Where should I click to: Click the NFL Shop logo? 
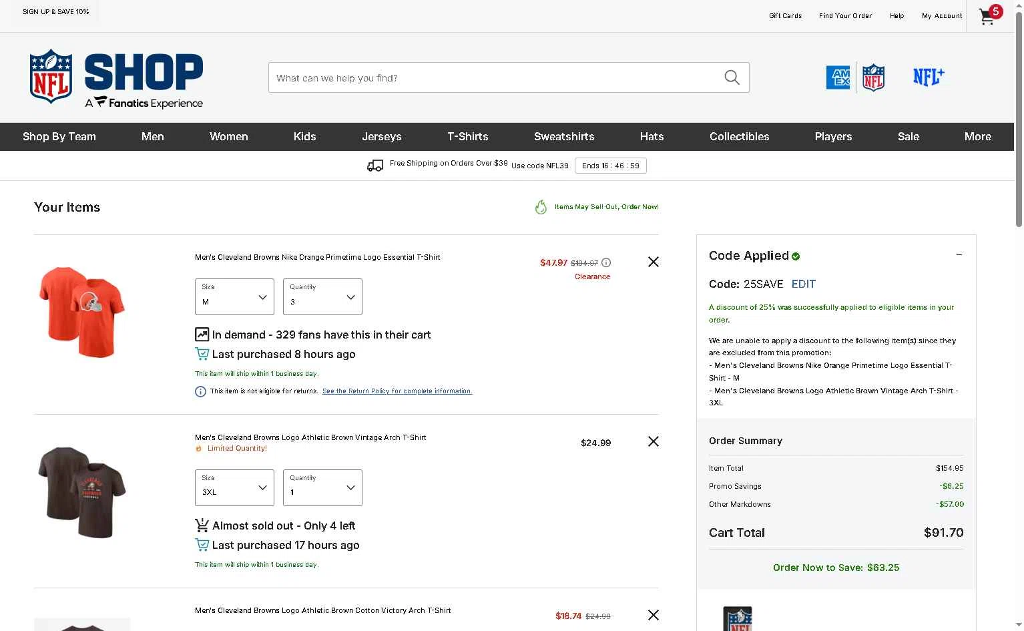116,78
